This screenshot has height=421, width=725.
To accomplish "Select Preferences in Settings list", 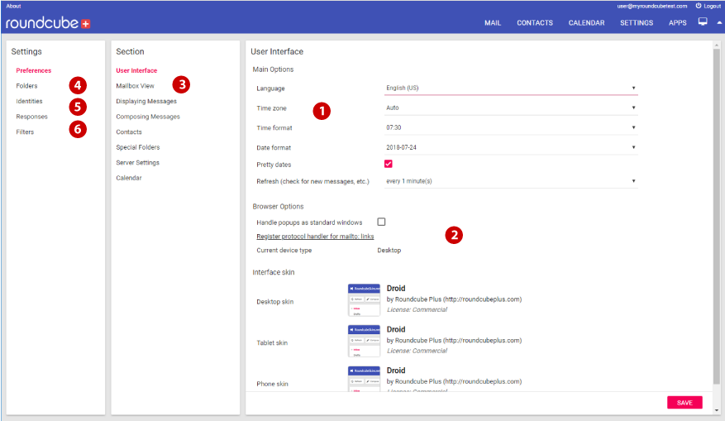I will click(x=33, y=71).
